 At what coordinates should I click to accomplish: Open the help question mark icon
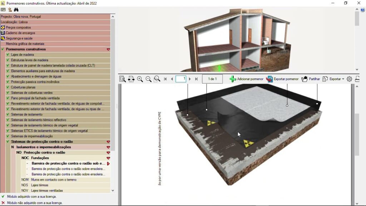[x=362, y=10]
